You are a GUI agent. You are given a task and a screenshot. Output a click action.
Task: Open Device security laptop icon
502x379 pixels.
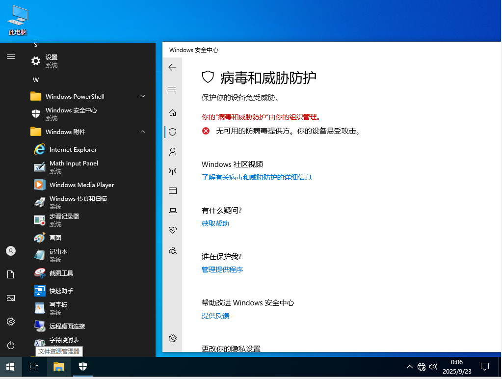(173, 211)
